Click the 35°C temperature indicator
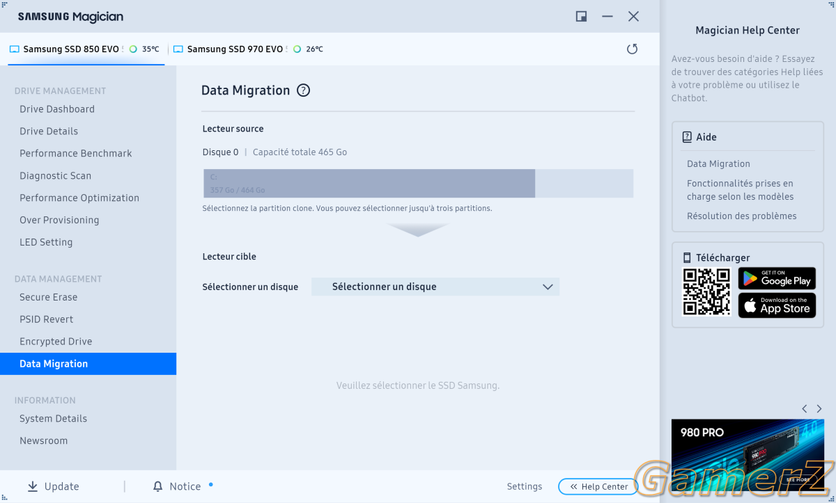This screenshot has height=503, width=836. point(144,49)
